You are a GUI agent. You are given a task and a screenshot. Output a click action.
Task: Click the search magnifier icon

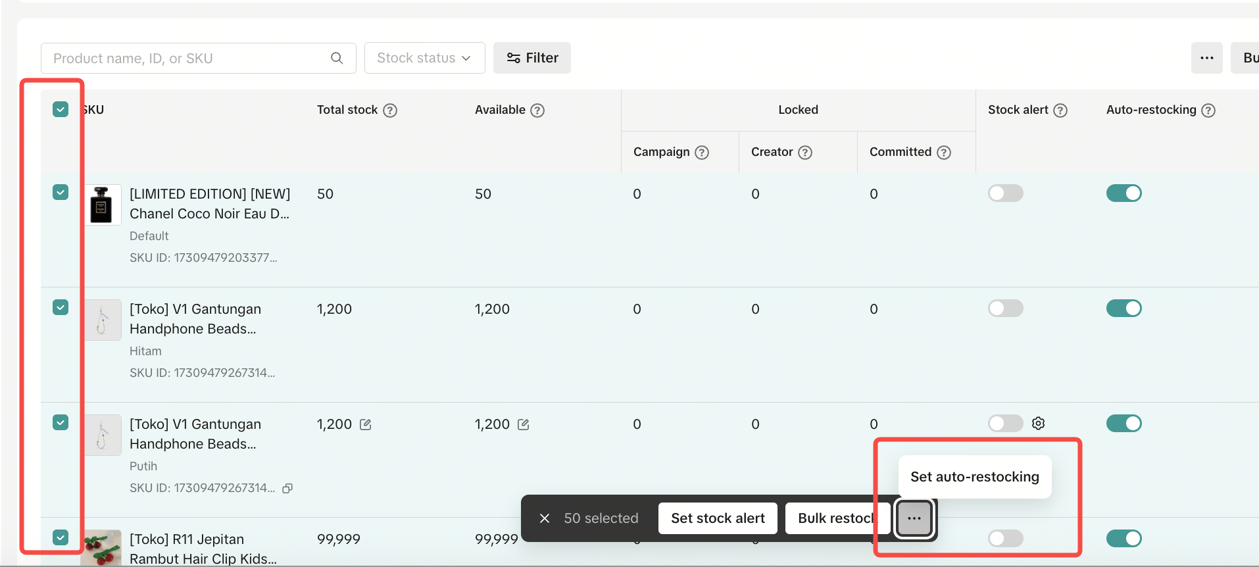pyautogui.click(x=337, y=58)
